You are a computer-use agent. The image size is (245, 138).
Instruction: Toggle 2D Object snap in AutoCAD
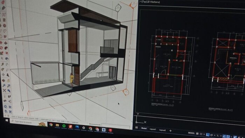228,136
